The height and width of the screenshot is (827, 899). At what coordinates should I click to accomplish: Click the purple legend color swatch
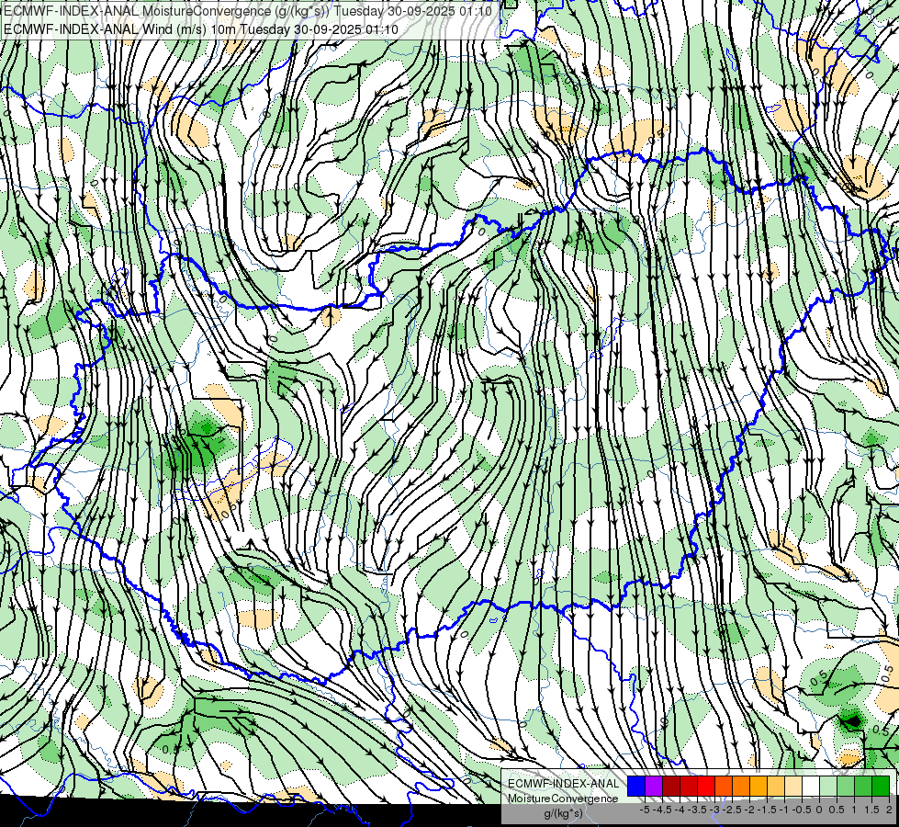point(654,786)
